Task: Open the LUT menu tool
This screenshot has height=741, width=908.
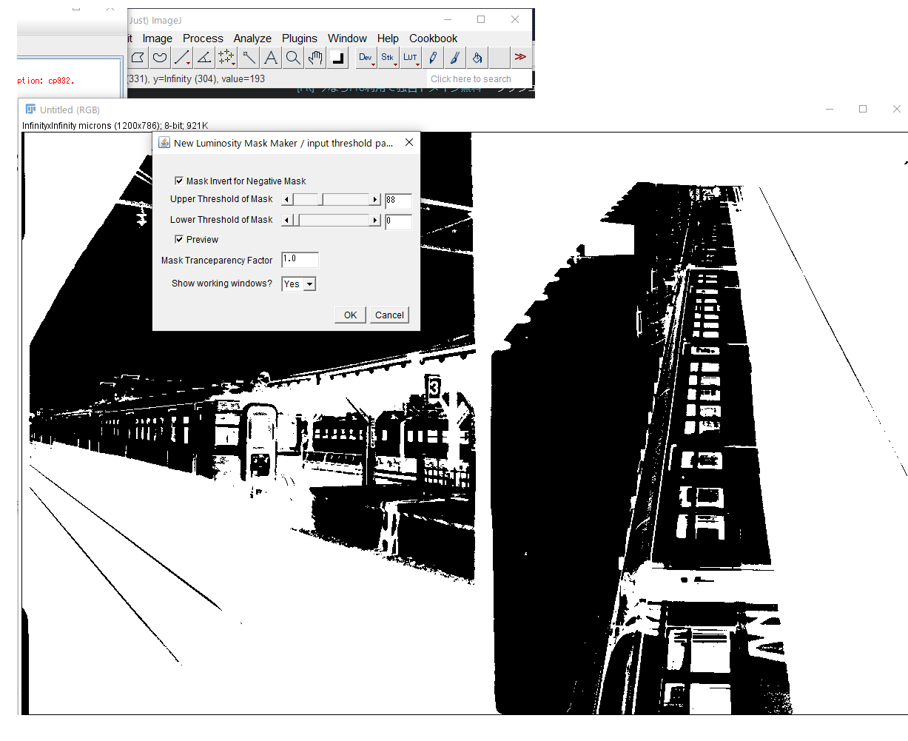Action: (x=410, y=58)
